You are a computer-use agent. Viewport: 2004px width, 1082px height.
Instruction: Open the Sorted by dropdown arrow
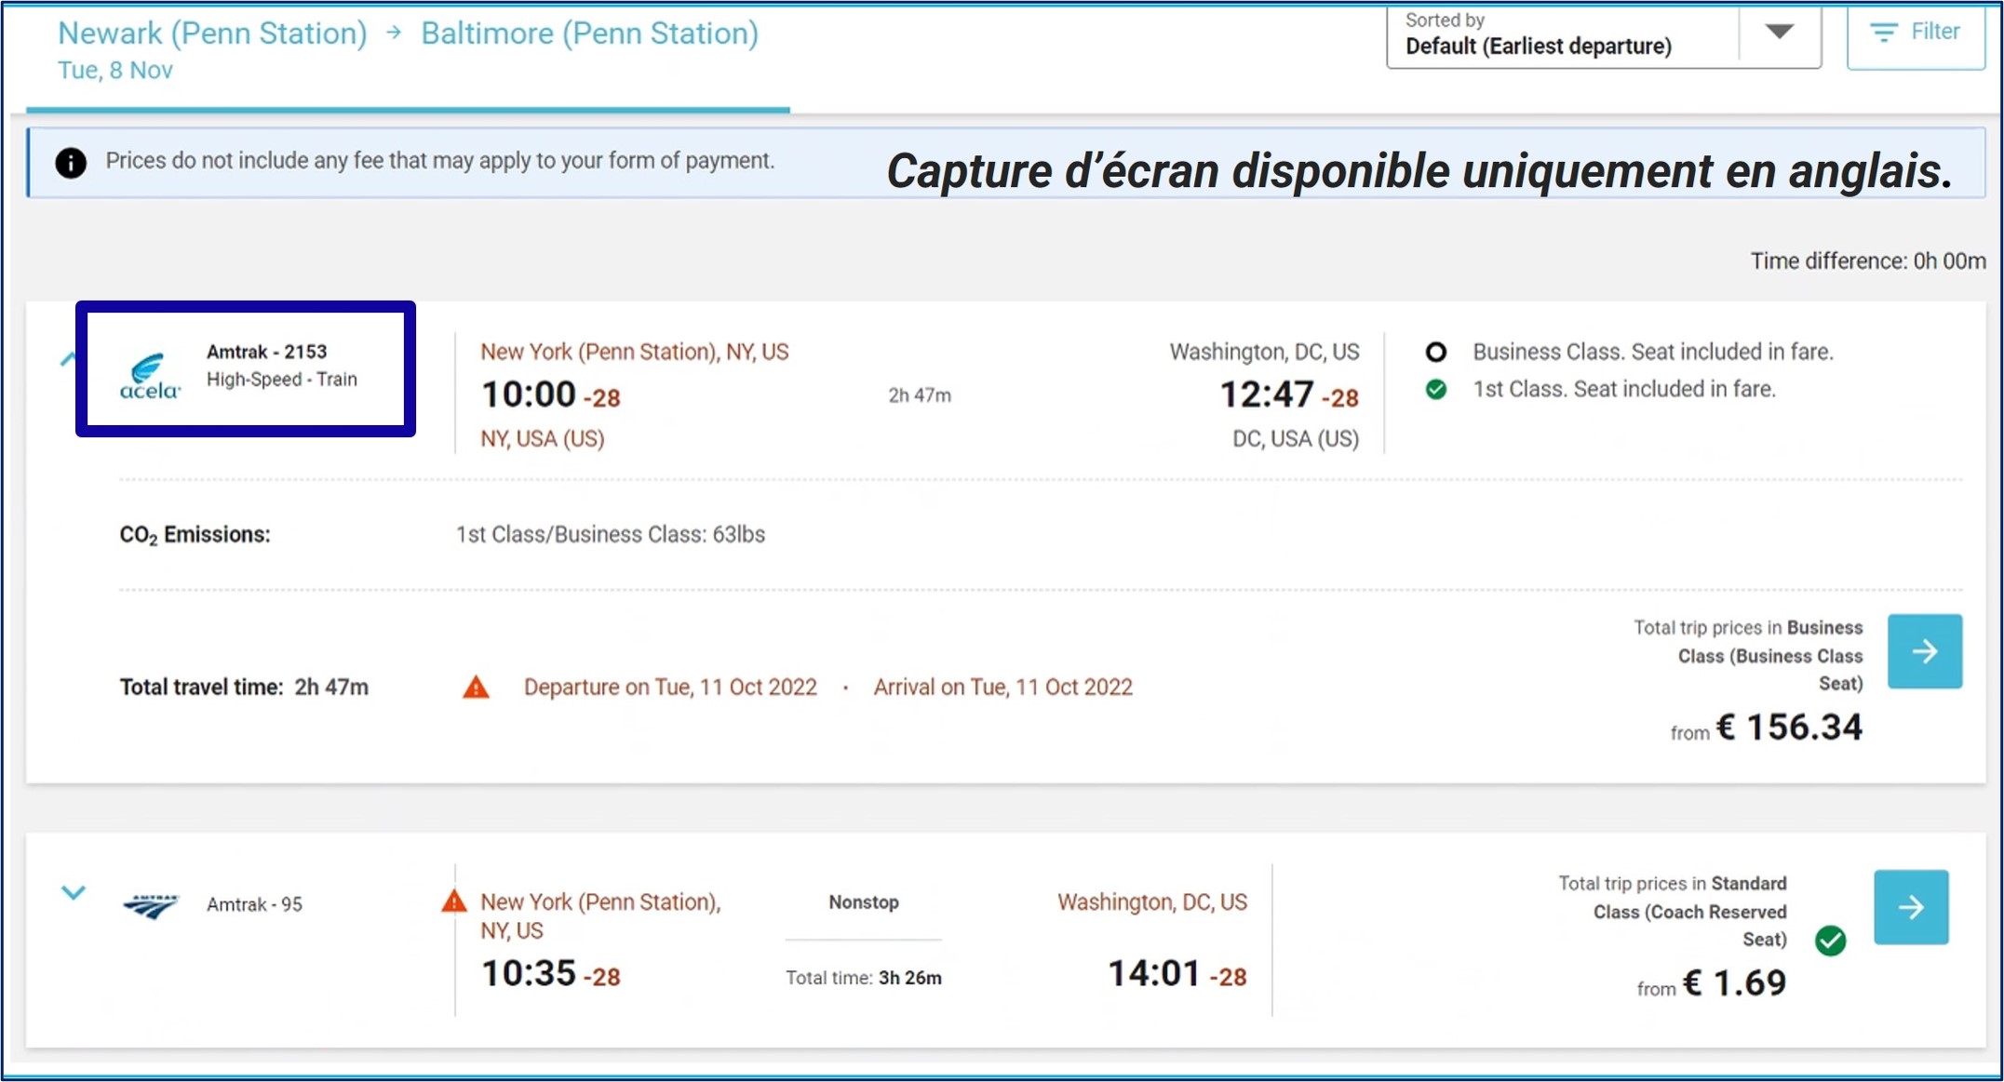point(1779,33)
